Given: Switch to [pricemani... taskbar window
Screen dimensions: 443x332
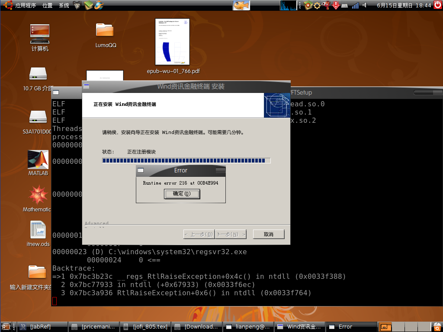Looking at the screenshot, I should pos(93,327).
